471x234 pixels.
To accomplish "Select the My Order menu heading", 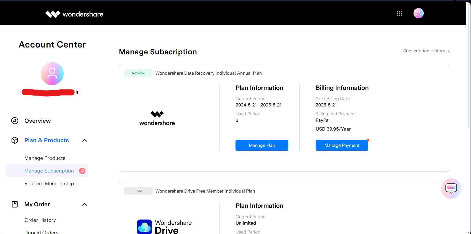I will [x=37, y=204].
